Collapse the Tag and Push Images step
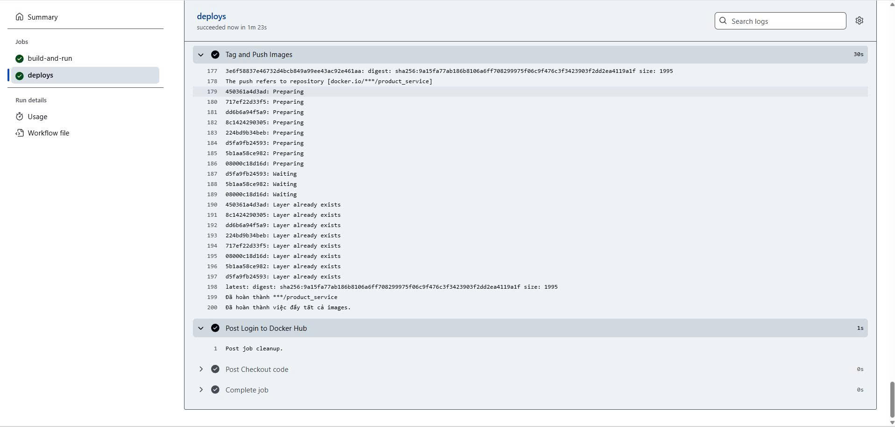The width and height of the screenshot is (895, 427). click(x=201, y=55)
